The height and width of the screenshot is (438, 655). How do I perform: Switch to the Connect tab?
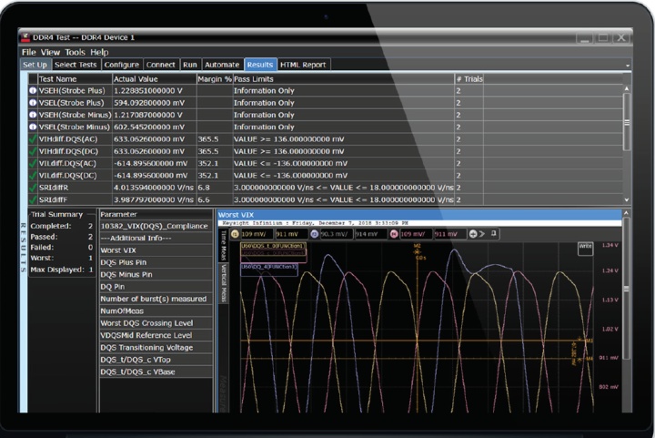161,65
